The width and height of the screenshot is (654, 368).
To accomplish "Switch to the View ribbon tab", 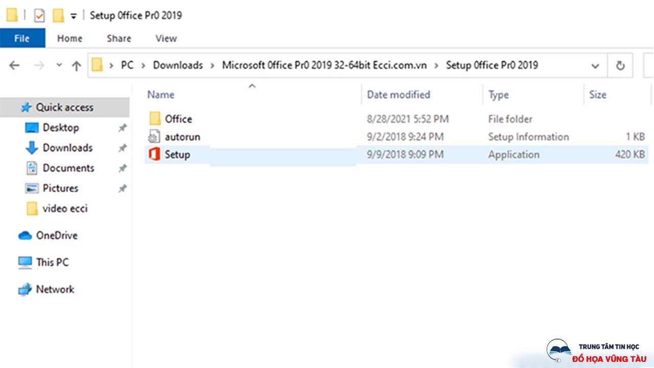I will [x=166, y=38].
